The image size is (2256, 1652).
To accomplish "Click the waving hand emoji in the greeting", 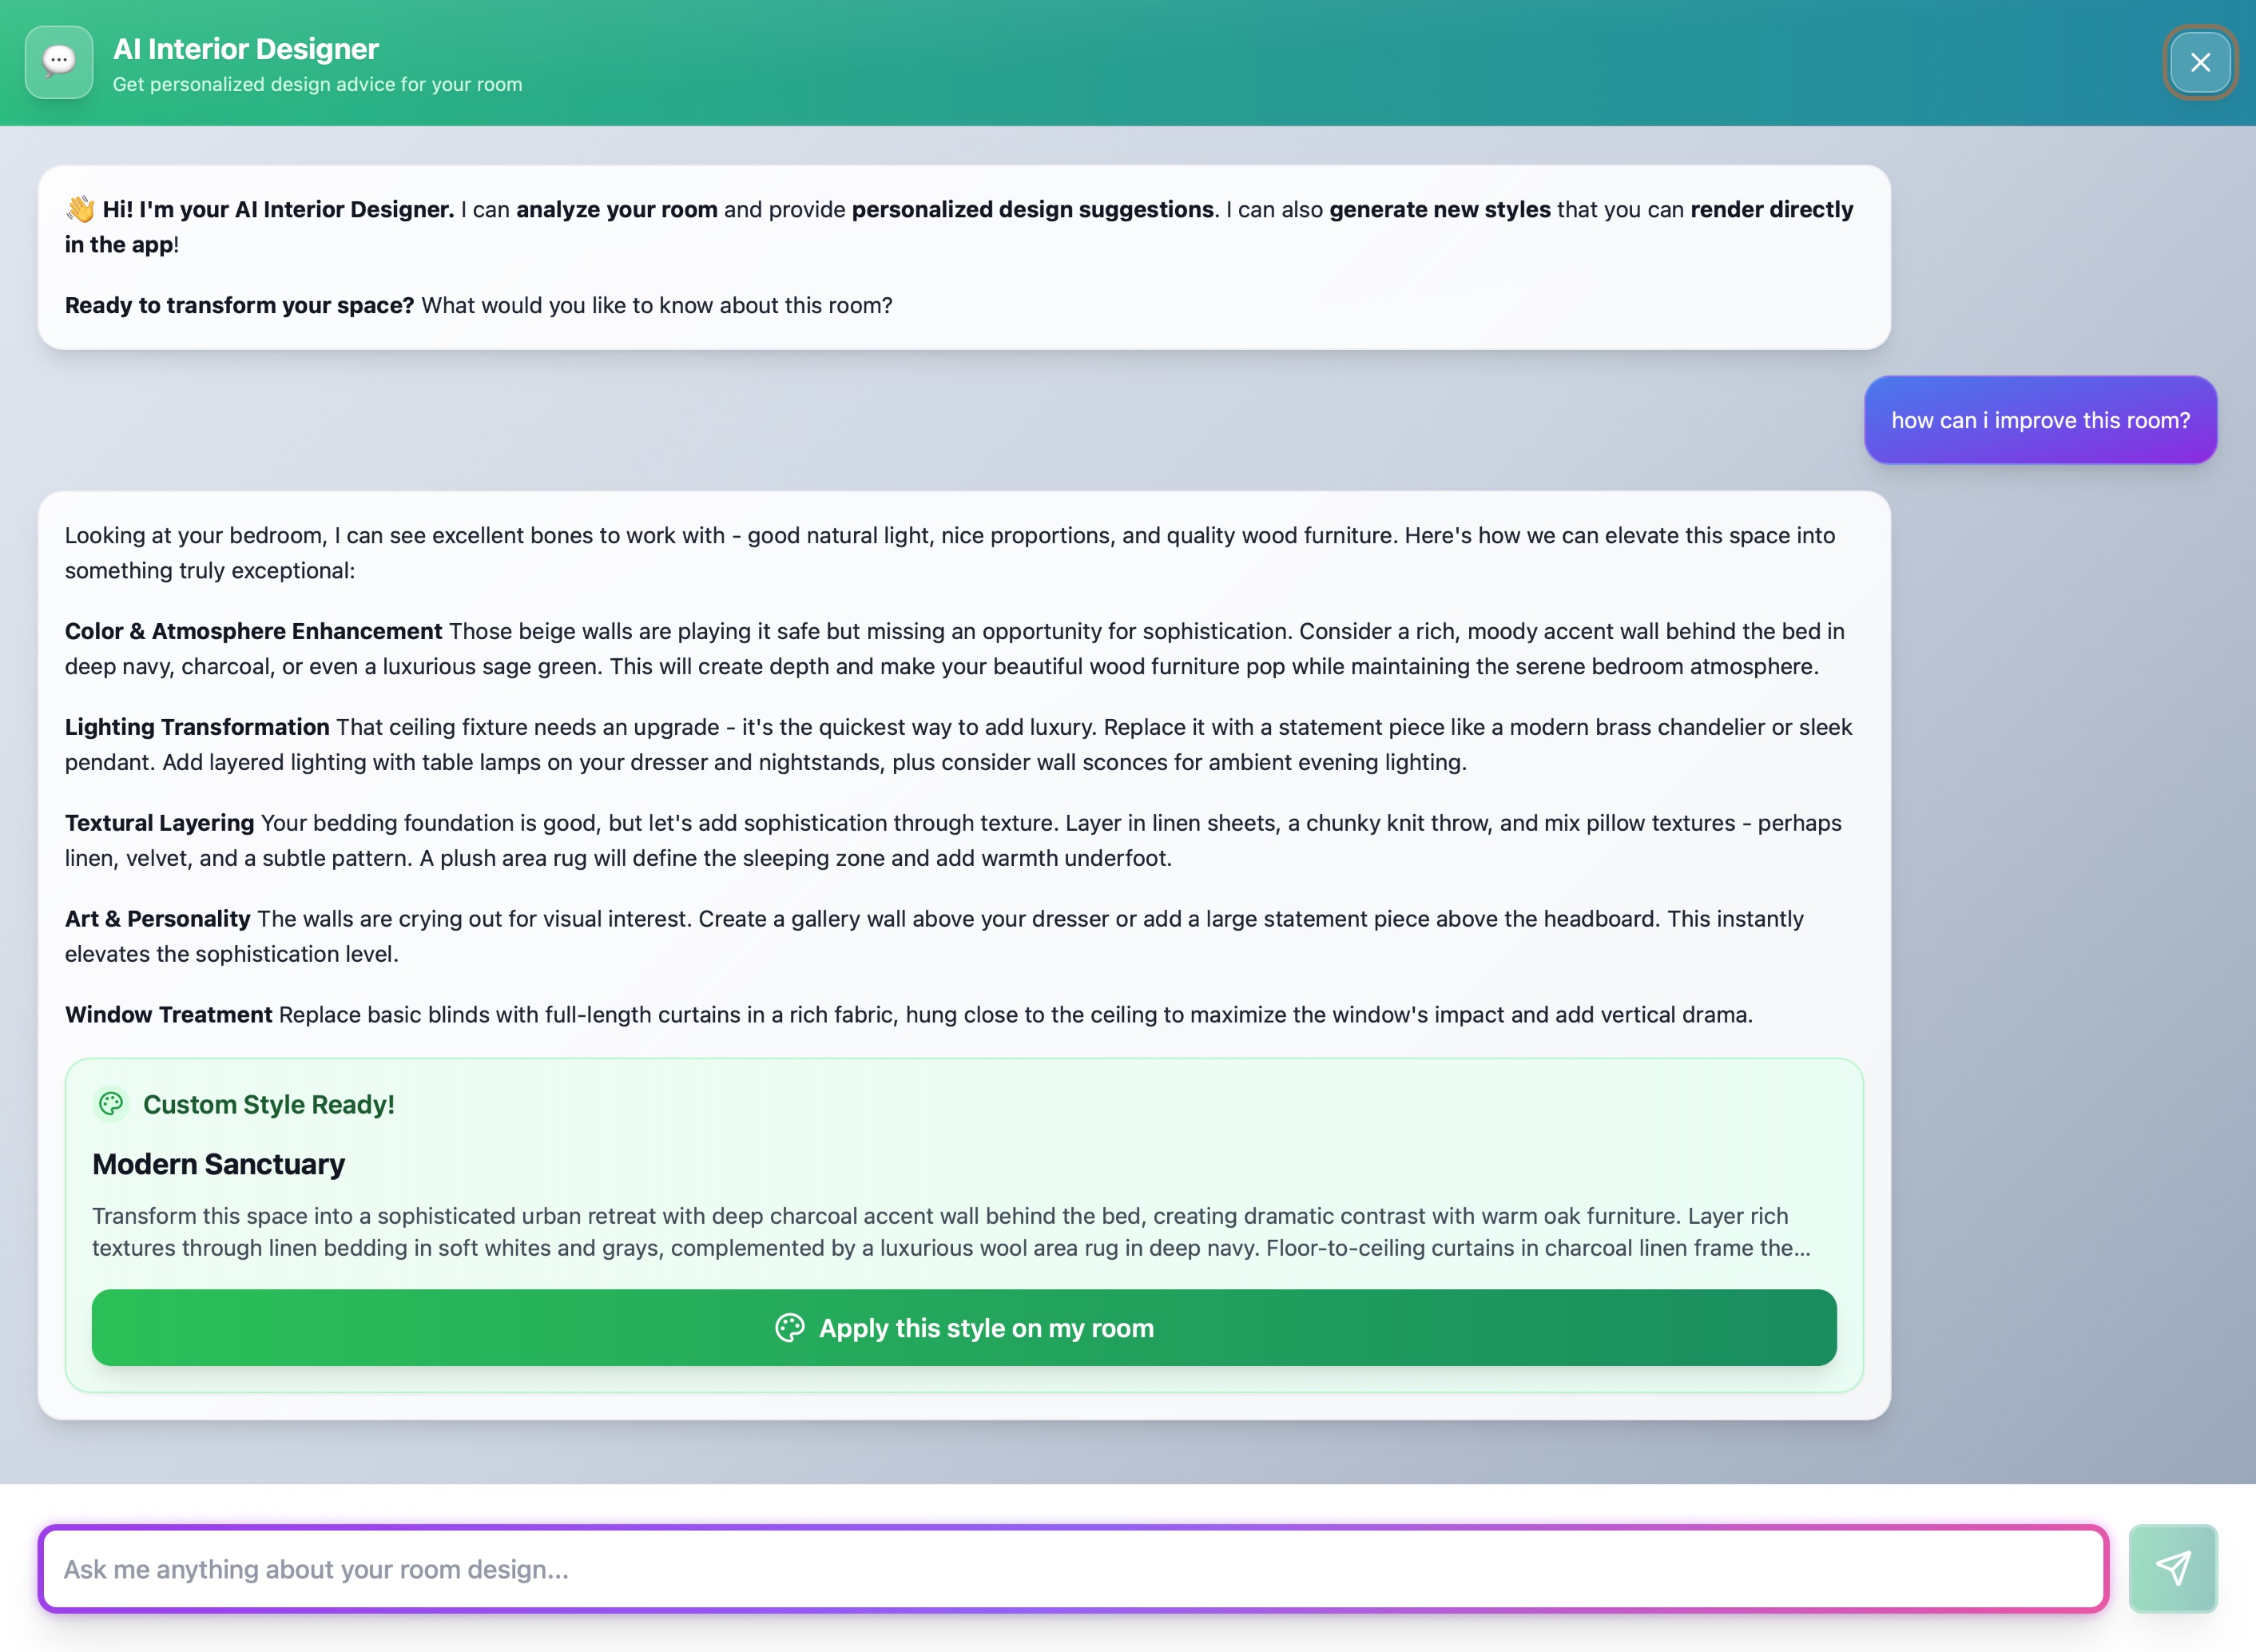I will [78, 209].
